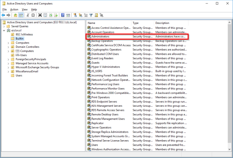Click the group icon beside IIS_IUSRS
This screenshot has width=233, height=158.
tap(89, 71)
